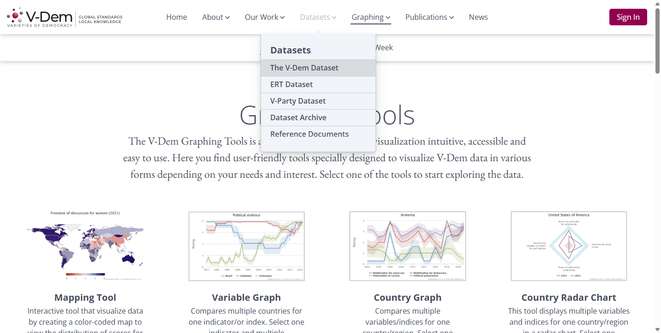
Task: Expand the Our Work dropdown
Action: pos(265,17)
